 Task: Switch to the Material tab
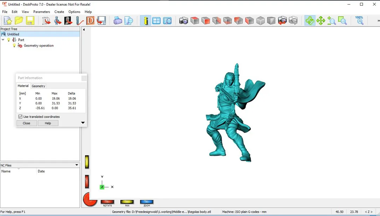coord(23,86)
